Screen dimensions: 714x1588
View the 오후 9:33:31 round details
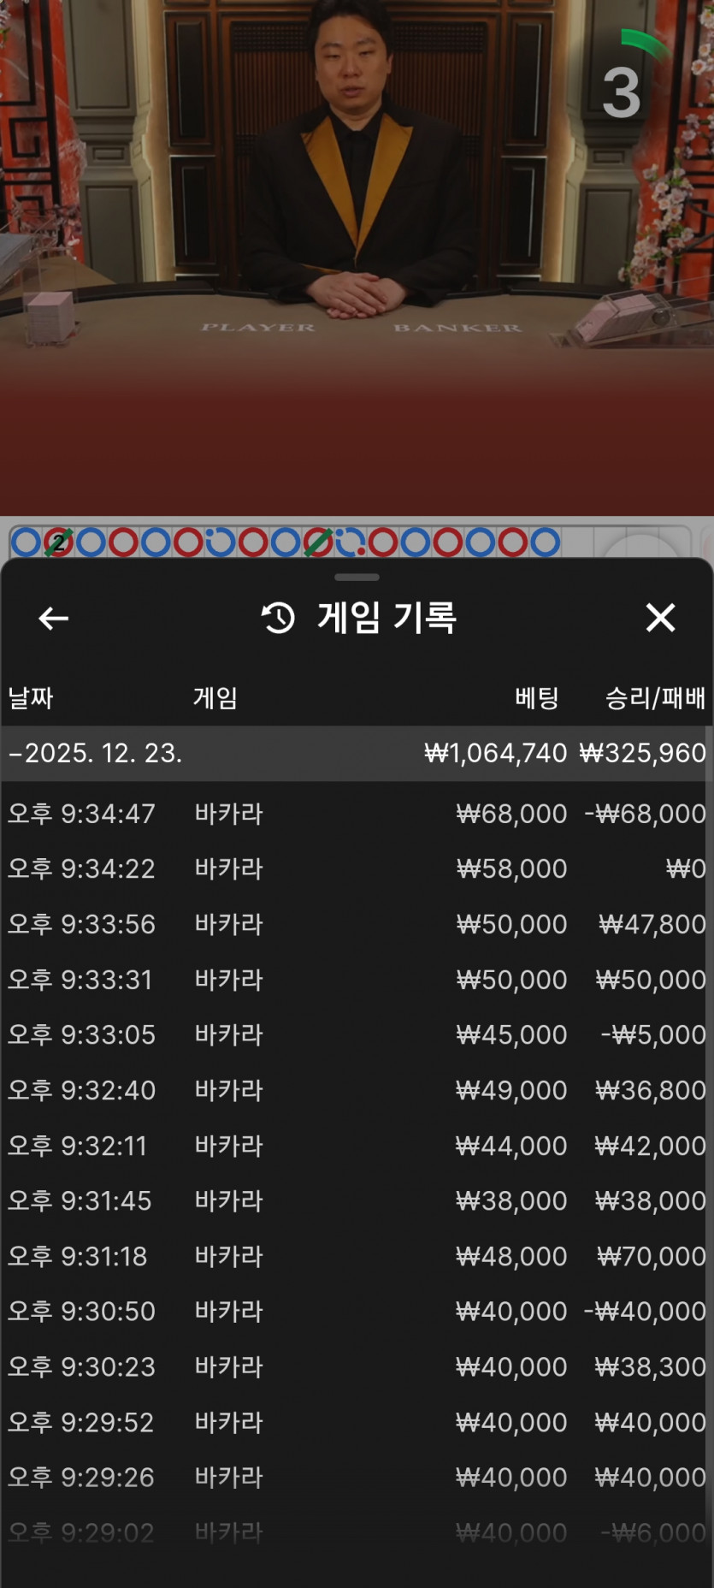[x=357, y=979]
